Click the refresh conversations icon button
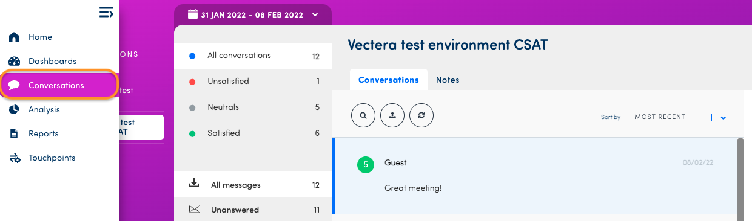The width and height of the screenshot is (752, 221). [x=421, y=115]
